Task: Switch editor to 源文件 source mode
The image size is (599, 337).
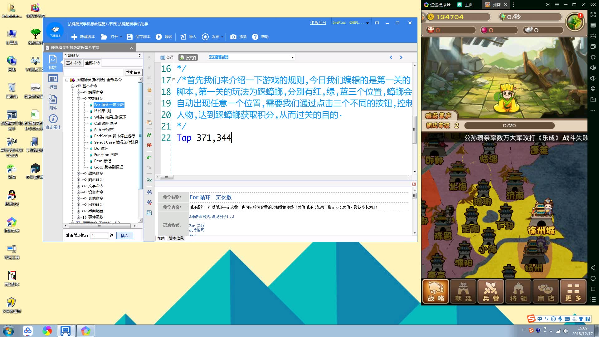Action: [188, 57]
